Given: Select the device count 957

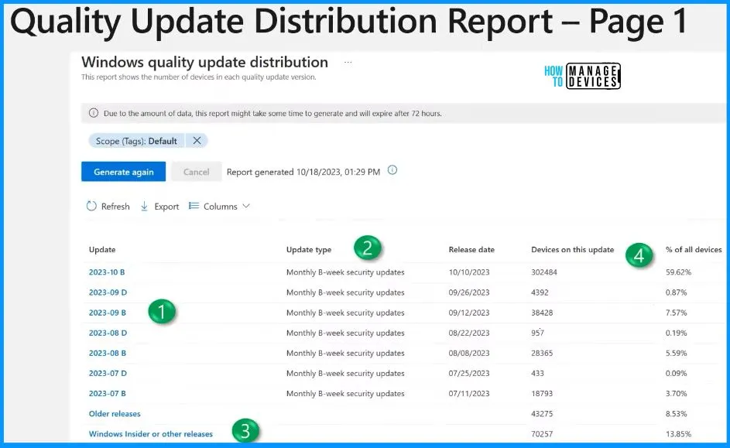Looking at the screenshot, I should click(538, 333).
